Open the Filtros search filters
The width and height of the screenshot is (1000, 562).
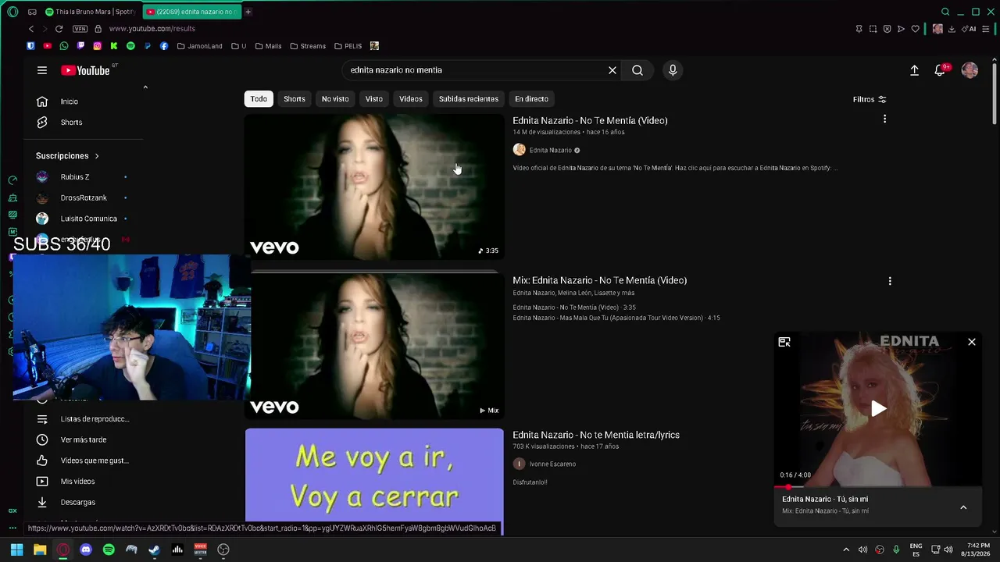point(870,99)
